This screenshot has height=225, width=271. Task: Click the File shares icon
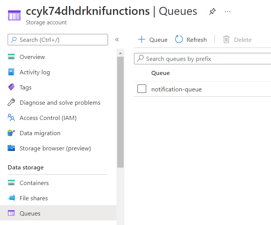pos(11,198)
